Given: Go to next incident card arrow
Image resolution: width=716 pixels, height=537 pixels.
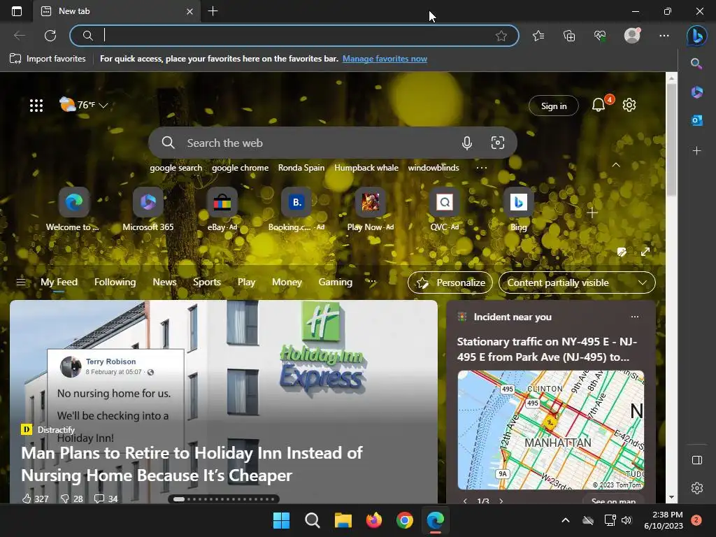Looking at the screenshot, I should (501, 501).
